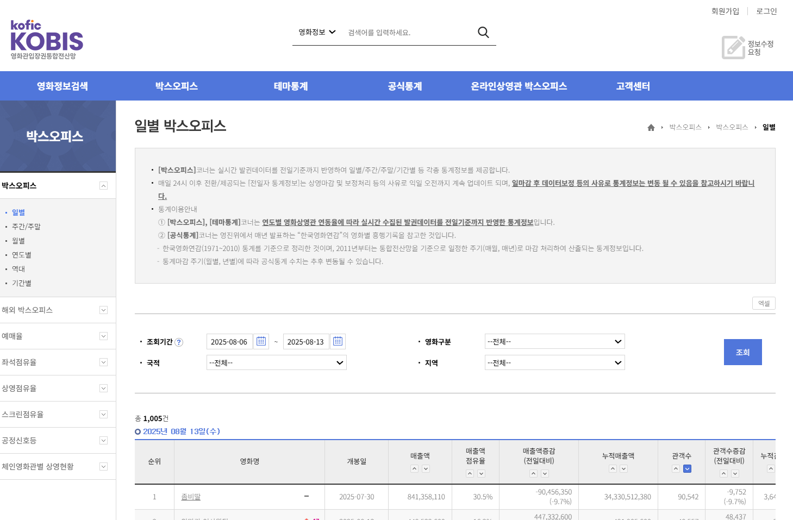Click the ascending sort arrow on 매출액 column

[414, 468]
